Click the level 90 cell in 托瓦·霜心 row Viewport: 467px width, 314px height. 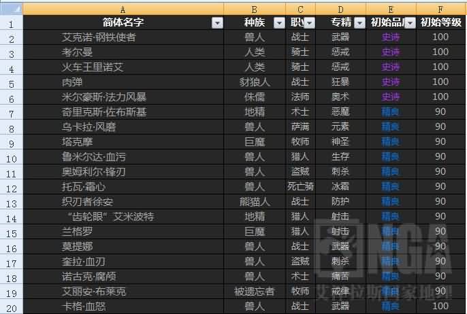pyautogui.click(x=441, y=187)
